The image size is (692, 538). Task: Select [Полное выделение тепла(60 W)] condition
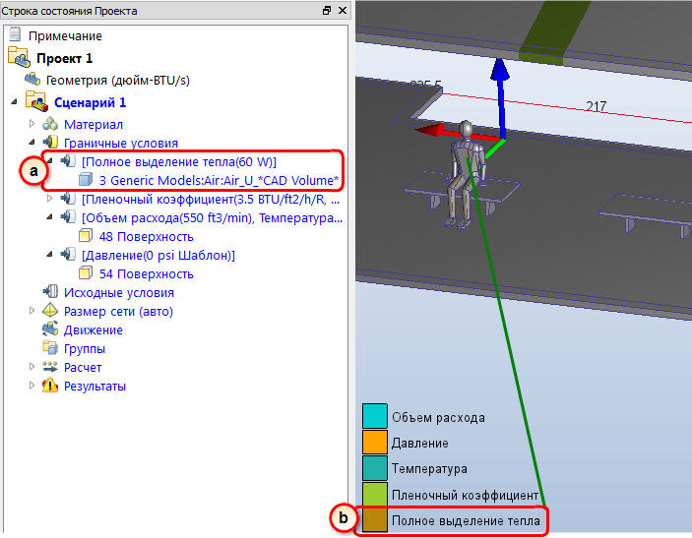[179, 162]
